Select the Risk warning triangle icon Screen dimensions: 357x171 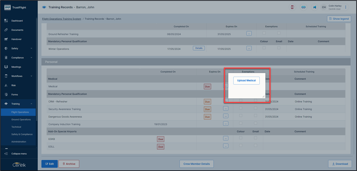6,85
